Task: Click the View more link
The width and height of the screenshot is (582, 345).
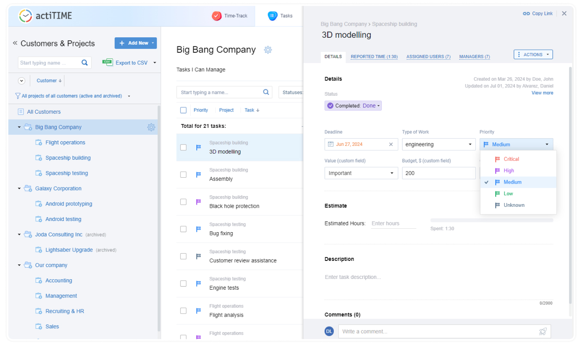Action: point(542,93)
